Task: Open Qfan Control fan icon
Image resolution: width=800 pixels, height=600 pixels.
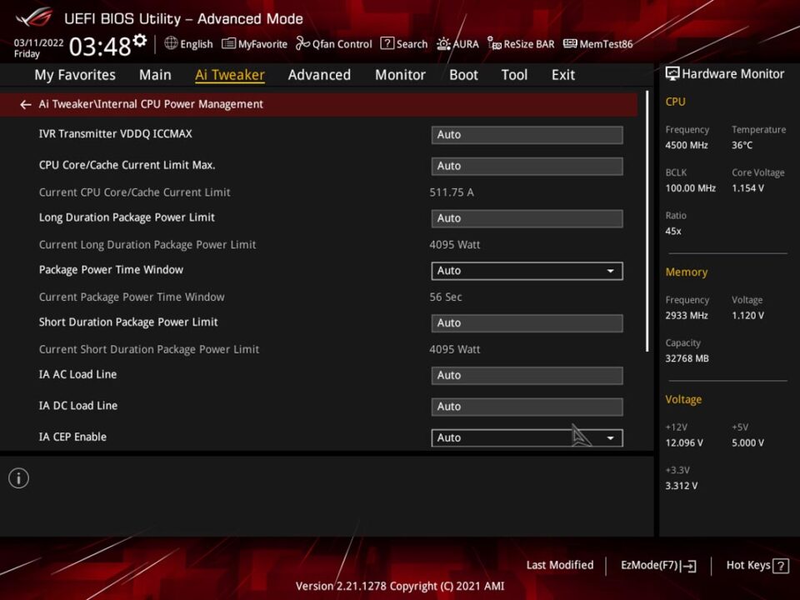Action: (x=302, y=43)
